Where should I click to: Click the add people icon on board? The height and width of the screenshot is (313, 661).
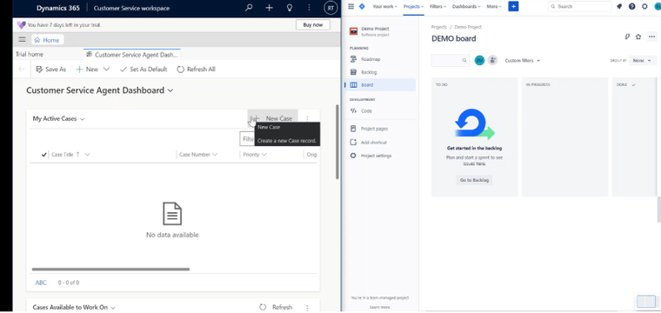pyautogui.click(x=492, y=60)
